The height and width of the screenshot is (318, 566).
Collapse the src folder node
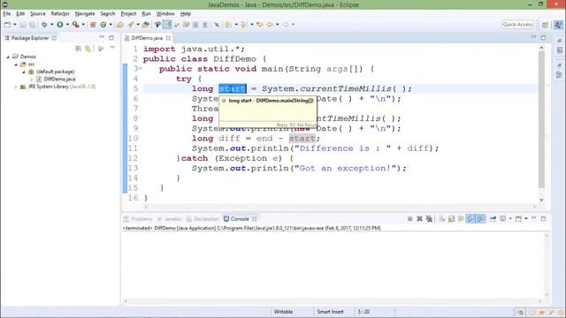coord(16,64)
